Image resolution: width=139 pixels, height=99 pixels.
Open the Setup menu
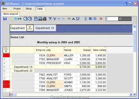point(29,9)
